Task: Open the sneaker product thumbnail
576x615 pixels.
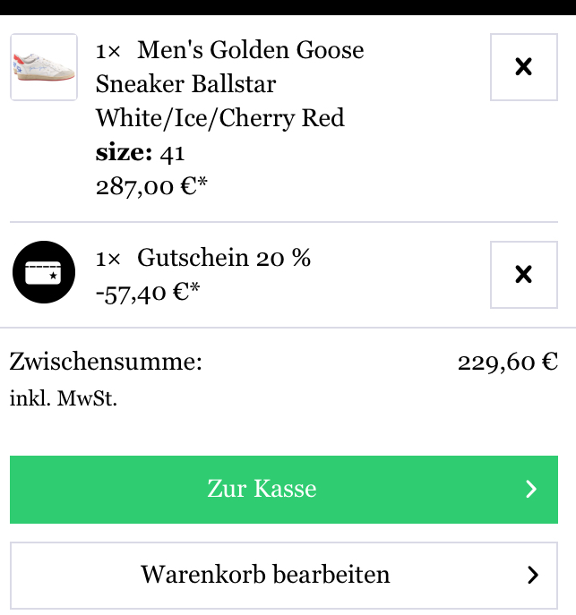Action: click(x=44, y=67)
